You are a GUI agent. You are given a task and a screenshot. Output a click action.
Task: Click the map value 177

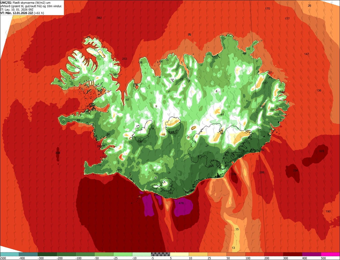287,19
